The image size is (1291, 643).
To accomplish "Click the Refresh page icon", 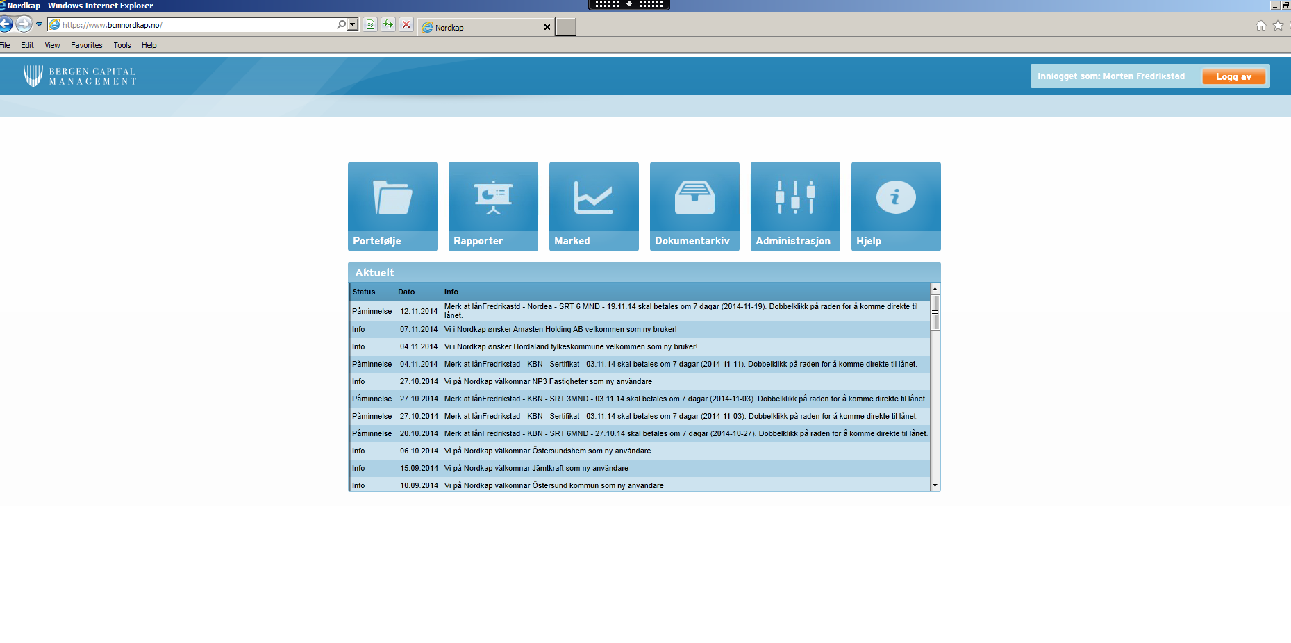I will [388, 25].
